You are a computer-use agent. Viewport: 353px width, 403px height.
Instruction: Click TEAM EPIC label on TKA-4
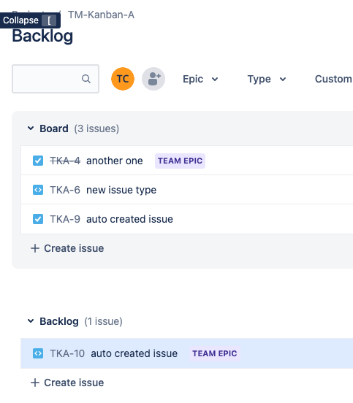(x=180, y=161)
